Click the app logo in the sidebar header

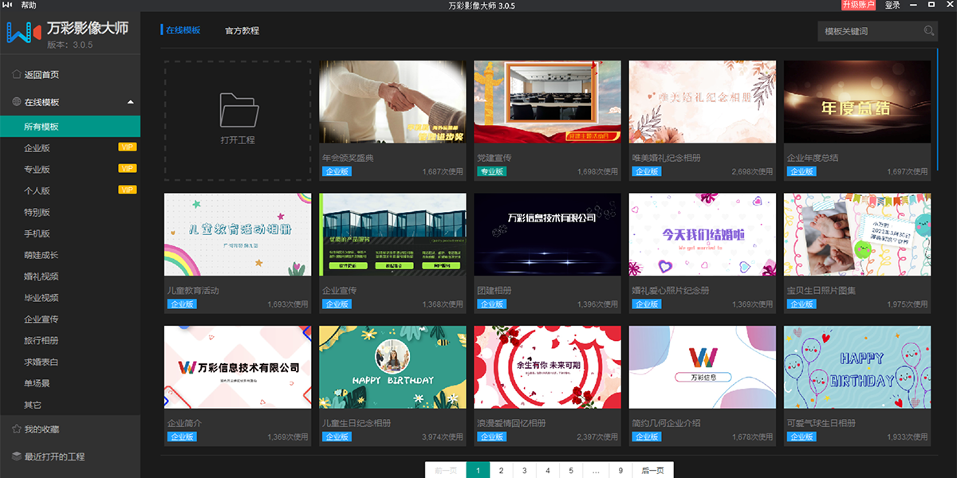click(23, 33)
